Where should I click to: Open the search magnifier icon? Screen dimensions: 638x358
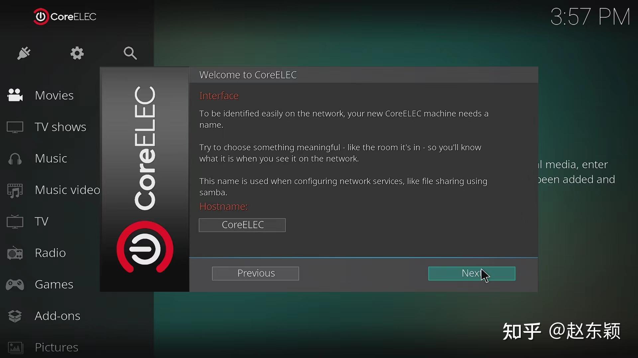[x=130, y=53]
